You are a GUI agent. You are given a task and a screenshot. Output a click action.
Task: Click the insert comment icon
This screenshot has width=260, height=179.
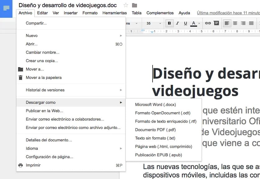point(216,23)
